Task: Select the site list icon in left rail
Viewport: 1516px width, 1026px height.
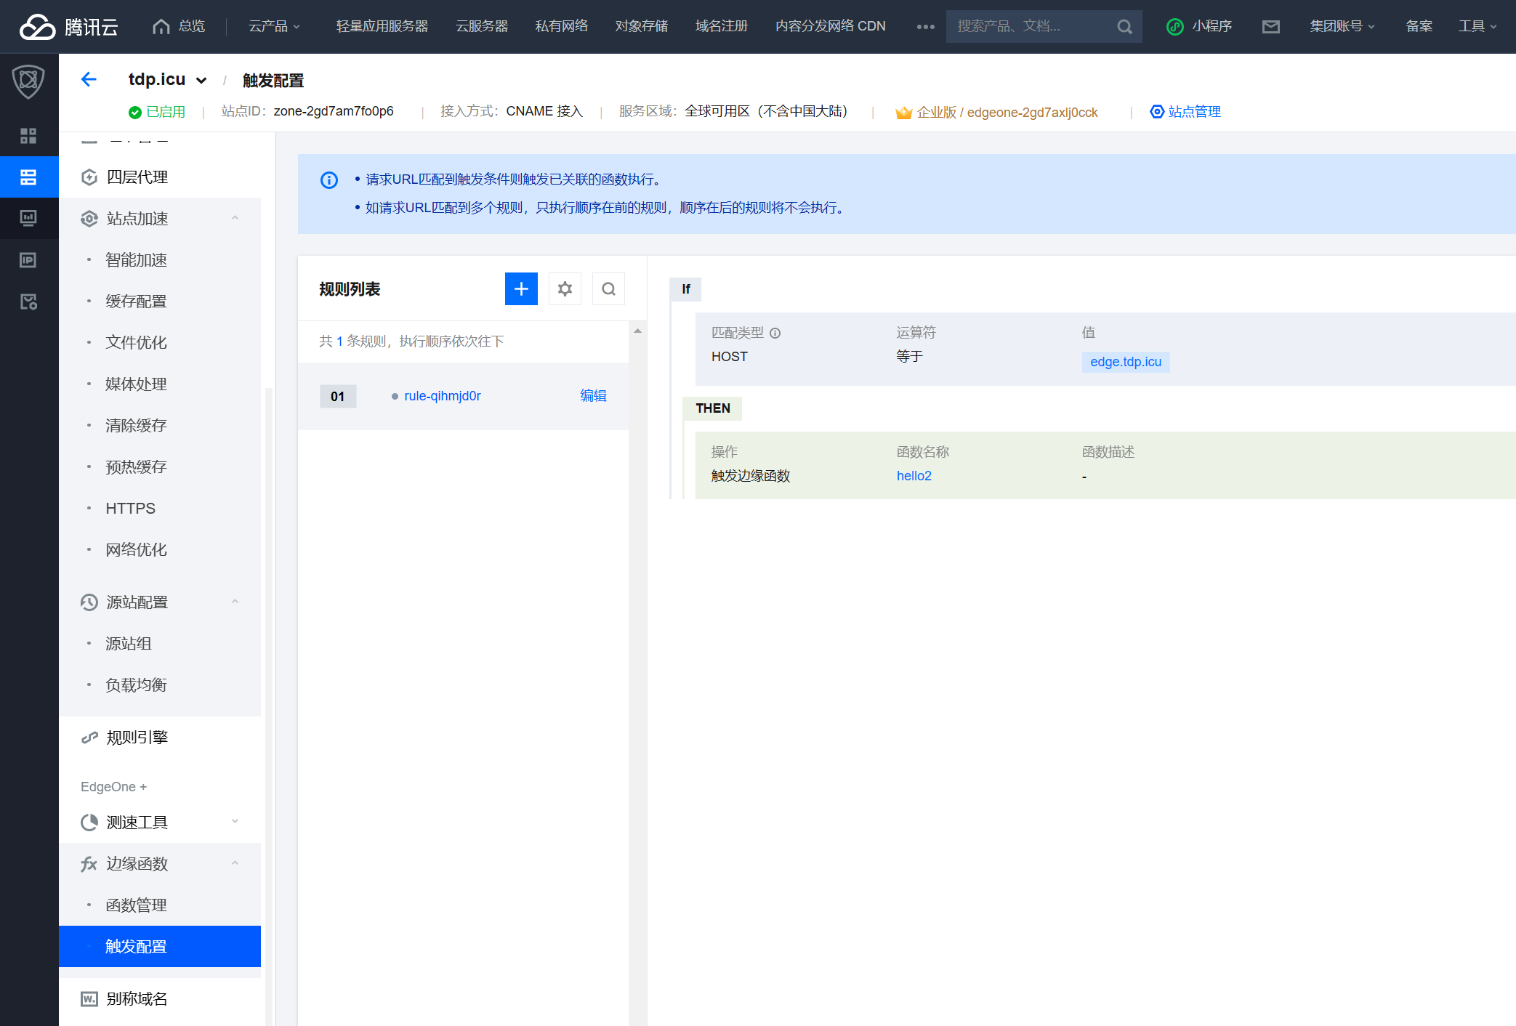Action: [28, 177]
